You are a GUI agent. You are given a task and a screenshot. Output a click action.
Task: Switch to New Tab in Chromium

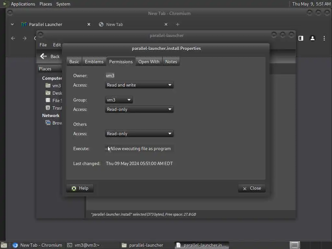pyautogui.click(x=133, y=25)
